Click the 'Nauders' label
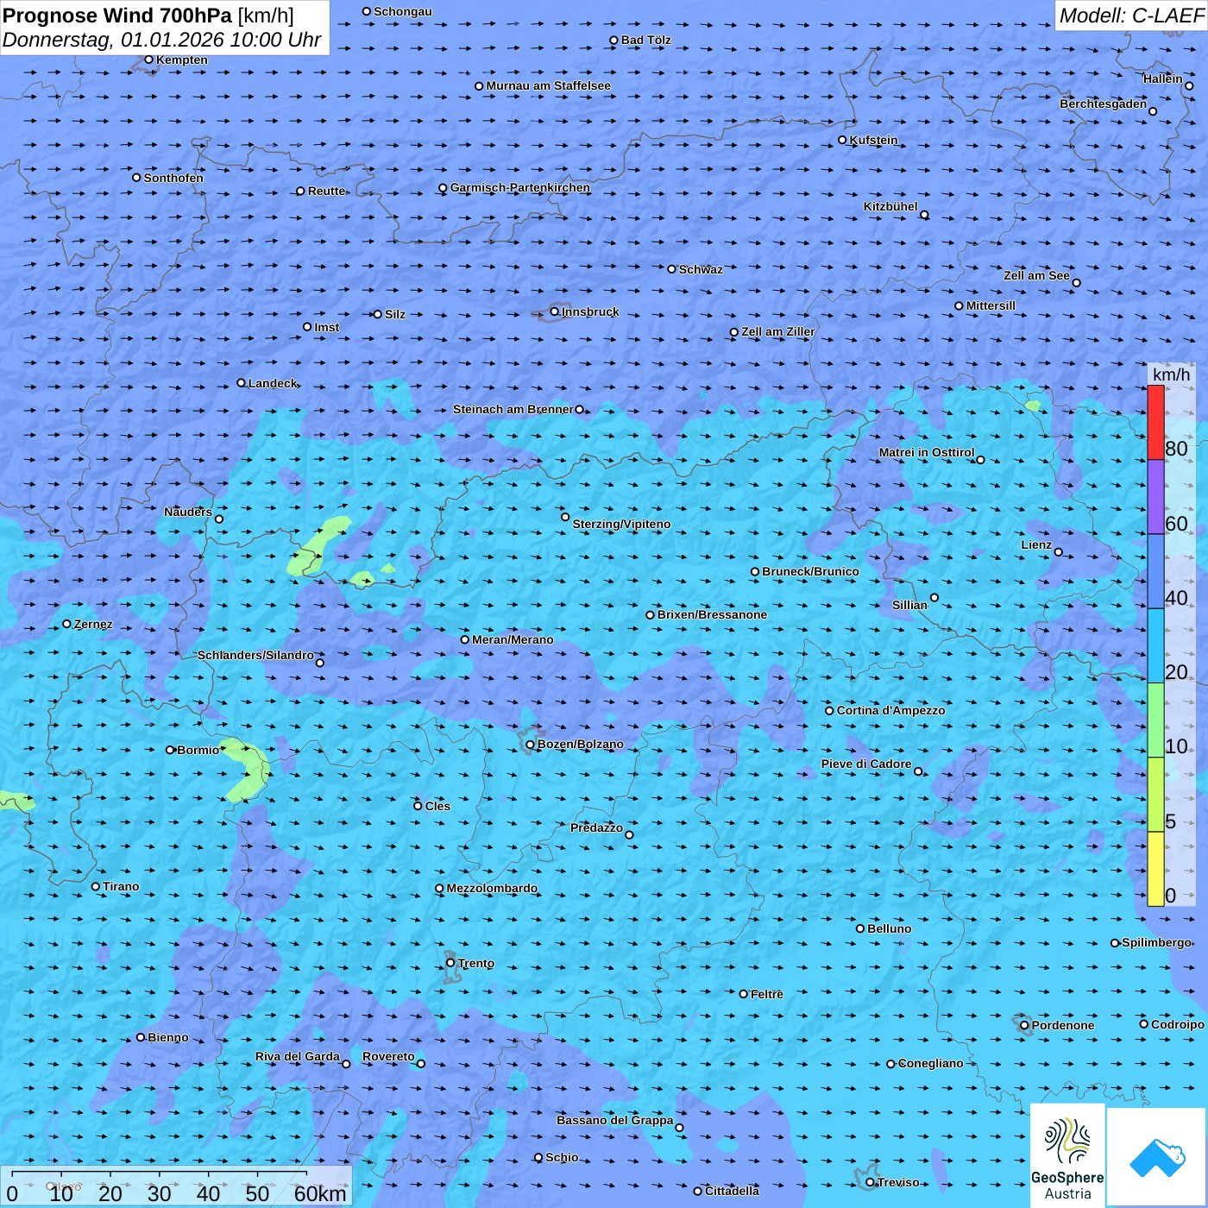The height and width of the screenshot is (1208, 1208). pyautogui.click(x=188, y=512)
